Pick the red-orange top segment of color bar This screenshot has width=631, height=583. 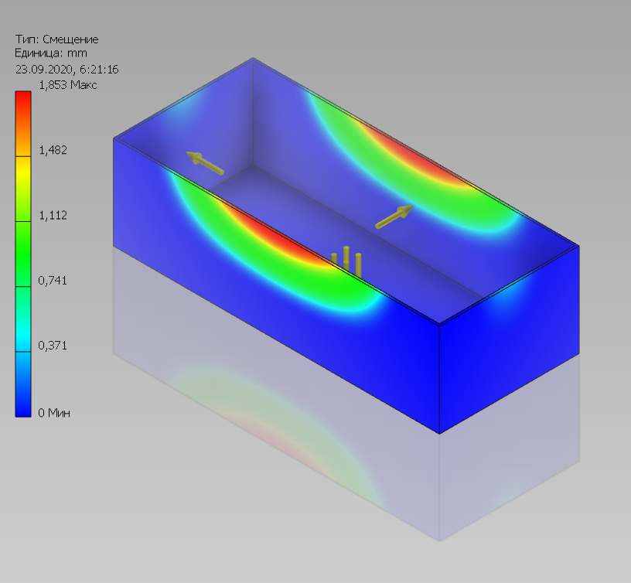click(23, 124)
